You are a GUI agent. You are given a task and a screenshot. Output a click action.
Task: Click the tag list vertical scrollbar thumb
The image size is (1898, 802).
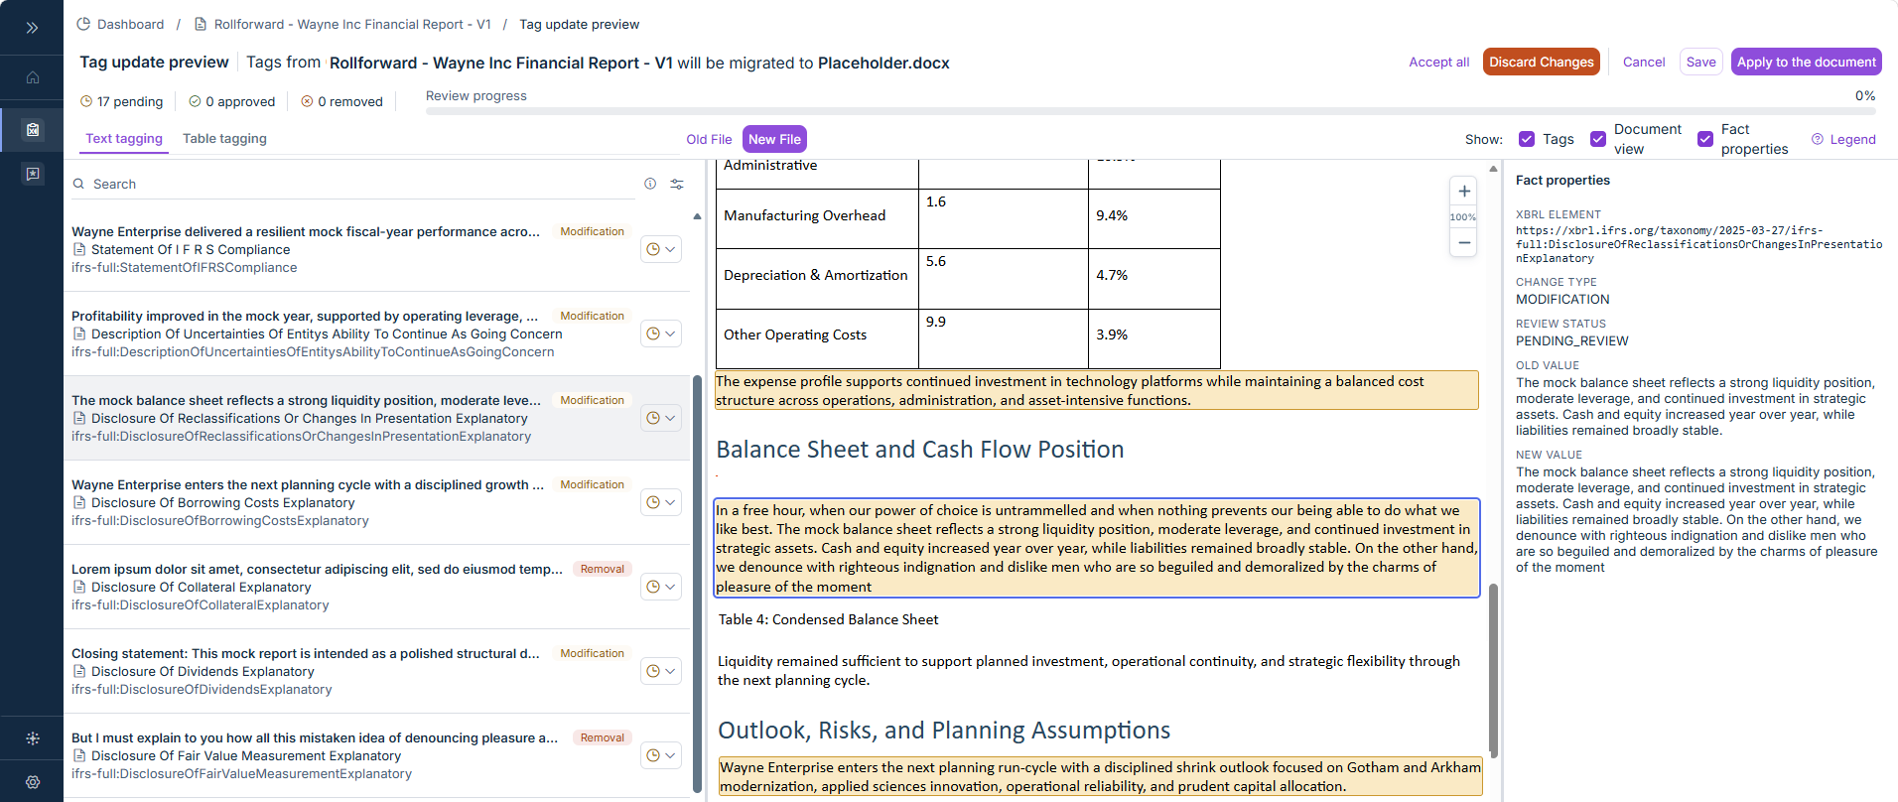coord(697,584)
